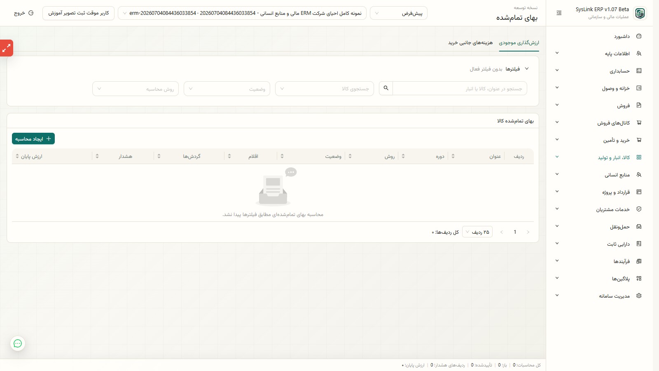
Task: Sort by the دوره column arrows
Action: pos(403,156)
